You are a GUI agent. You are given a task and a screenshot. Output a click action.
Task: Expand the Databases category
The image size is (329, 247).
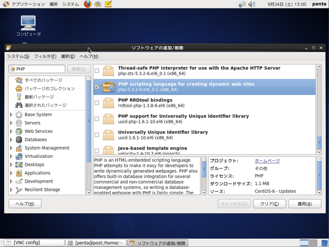pyautogui.click(x=11, y=139)
